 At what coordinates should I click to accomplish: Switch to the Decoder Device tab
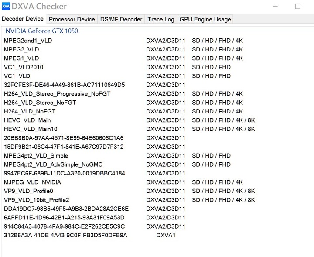(23, 19)
